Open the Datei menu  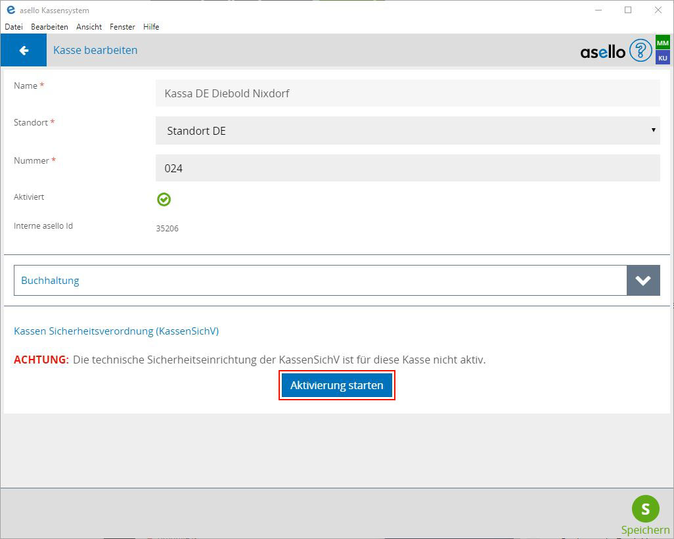[14, 27]
